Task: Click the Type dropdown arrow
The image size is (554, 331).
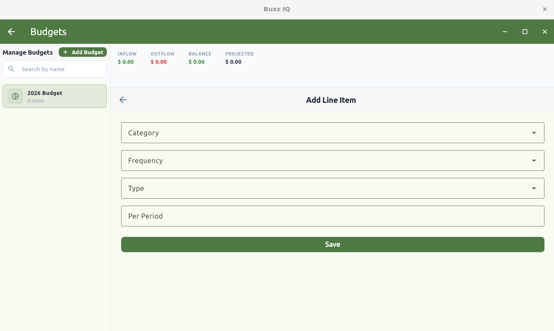Action: (x=534, y=188)
